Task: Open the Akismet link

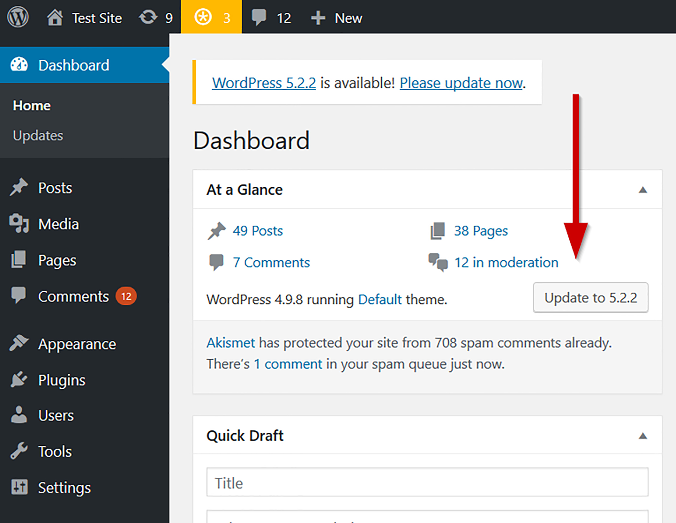Action: tap(231, 343)
